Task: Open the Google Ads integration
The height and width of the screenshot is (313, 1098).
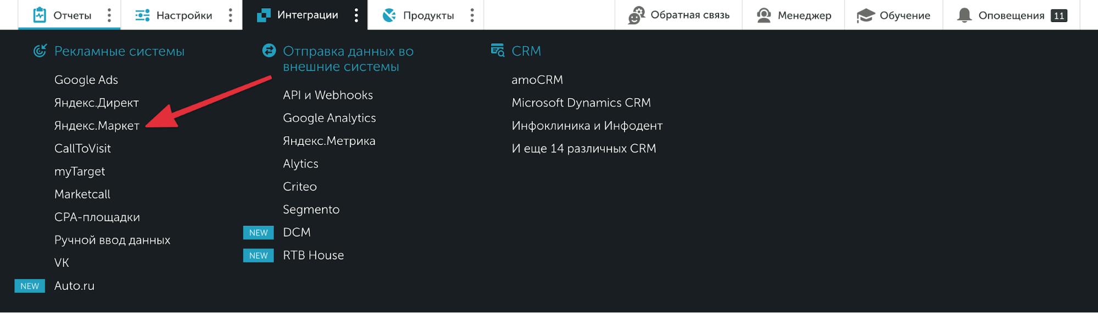Action: pos(86,80)
